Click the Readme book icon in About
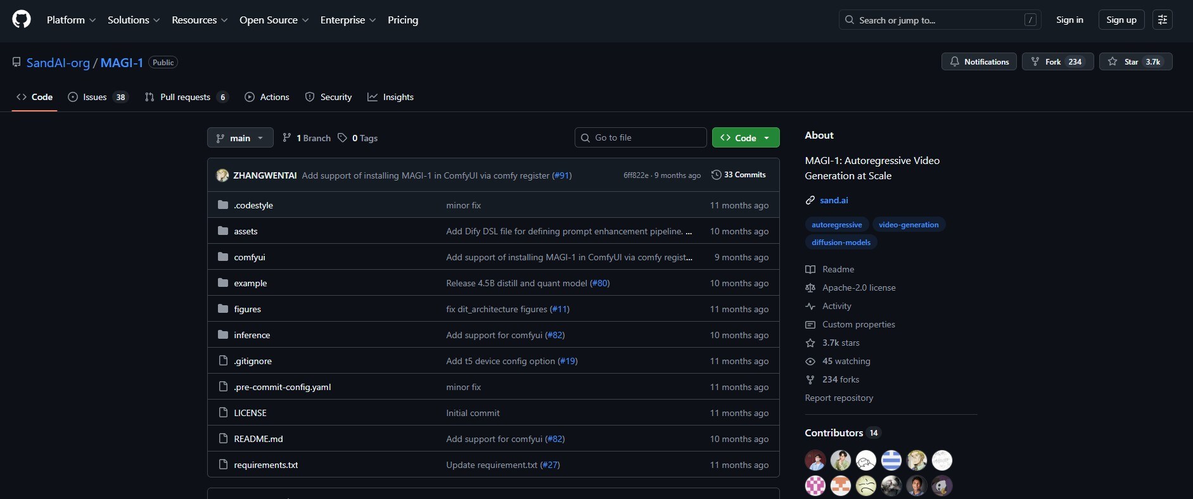This screenshot has width=1193, height=499. pos(810,269)
